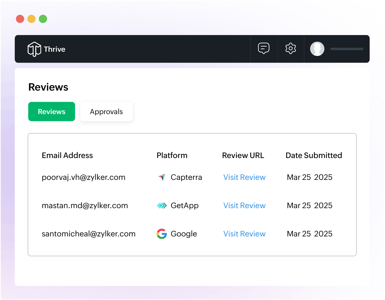The image size is (385, 300).
Task: Click the Capterra platform icon
Action: (x=161, y=177)
